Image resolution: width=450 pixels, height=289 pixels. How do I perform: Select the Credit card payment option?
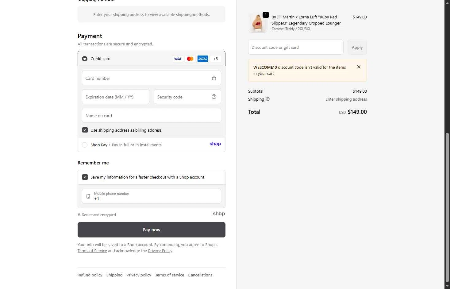(x=85, y=59)
